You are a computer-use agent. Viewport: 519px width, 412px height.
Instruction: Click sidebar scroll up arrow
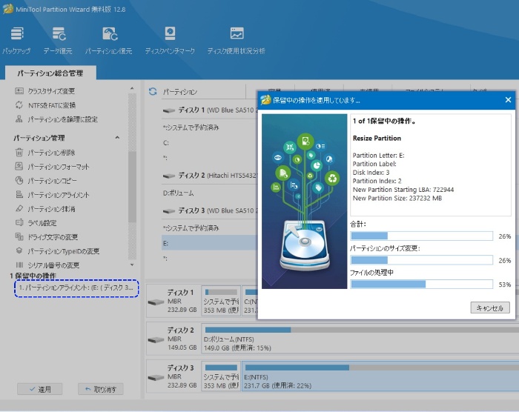click(x=132, y=88)
